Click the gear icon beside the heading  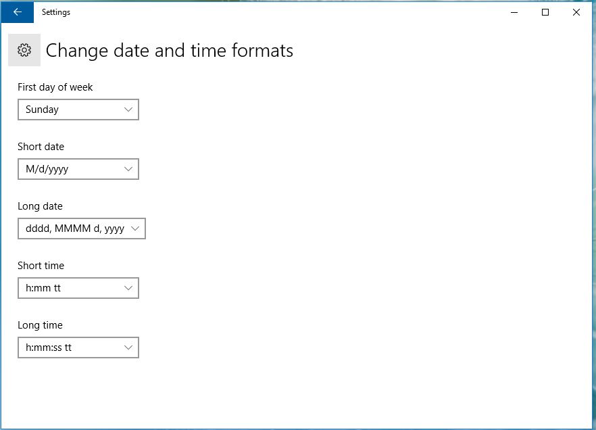tap(24, 50)
